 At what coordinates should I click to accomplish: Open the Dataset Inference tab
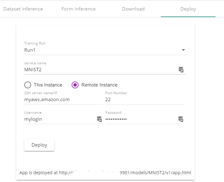[23, 9]
